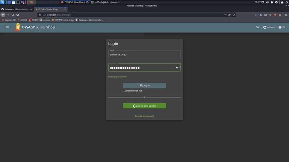
Task: Click the notification bell in system tray
Action: coord(272,2)
